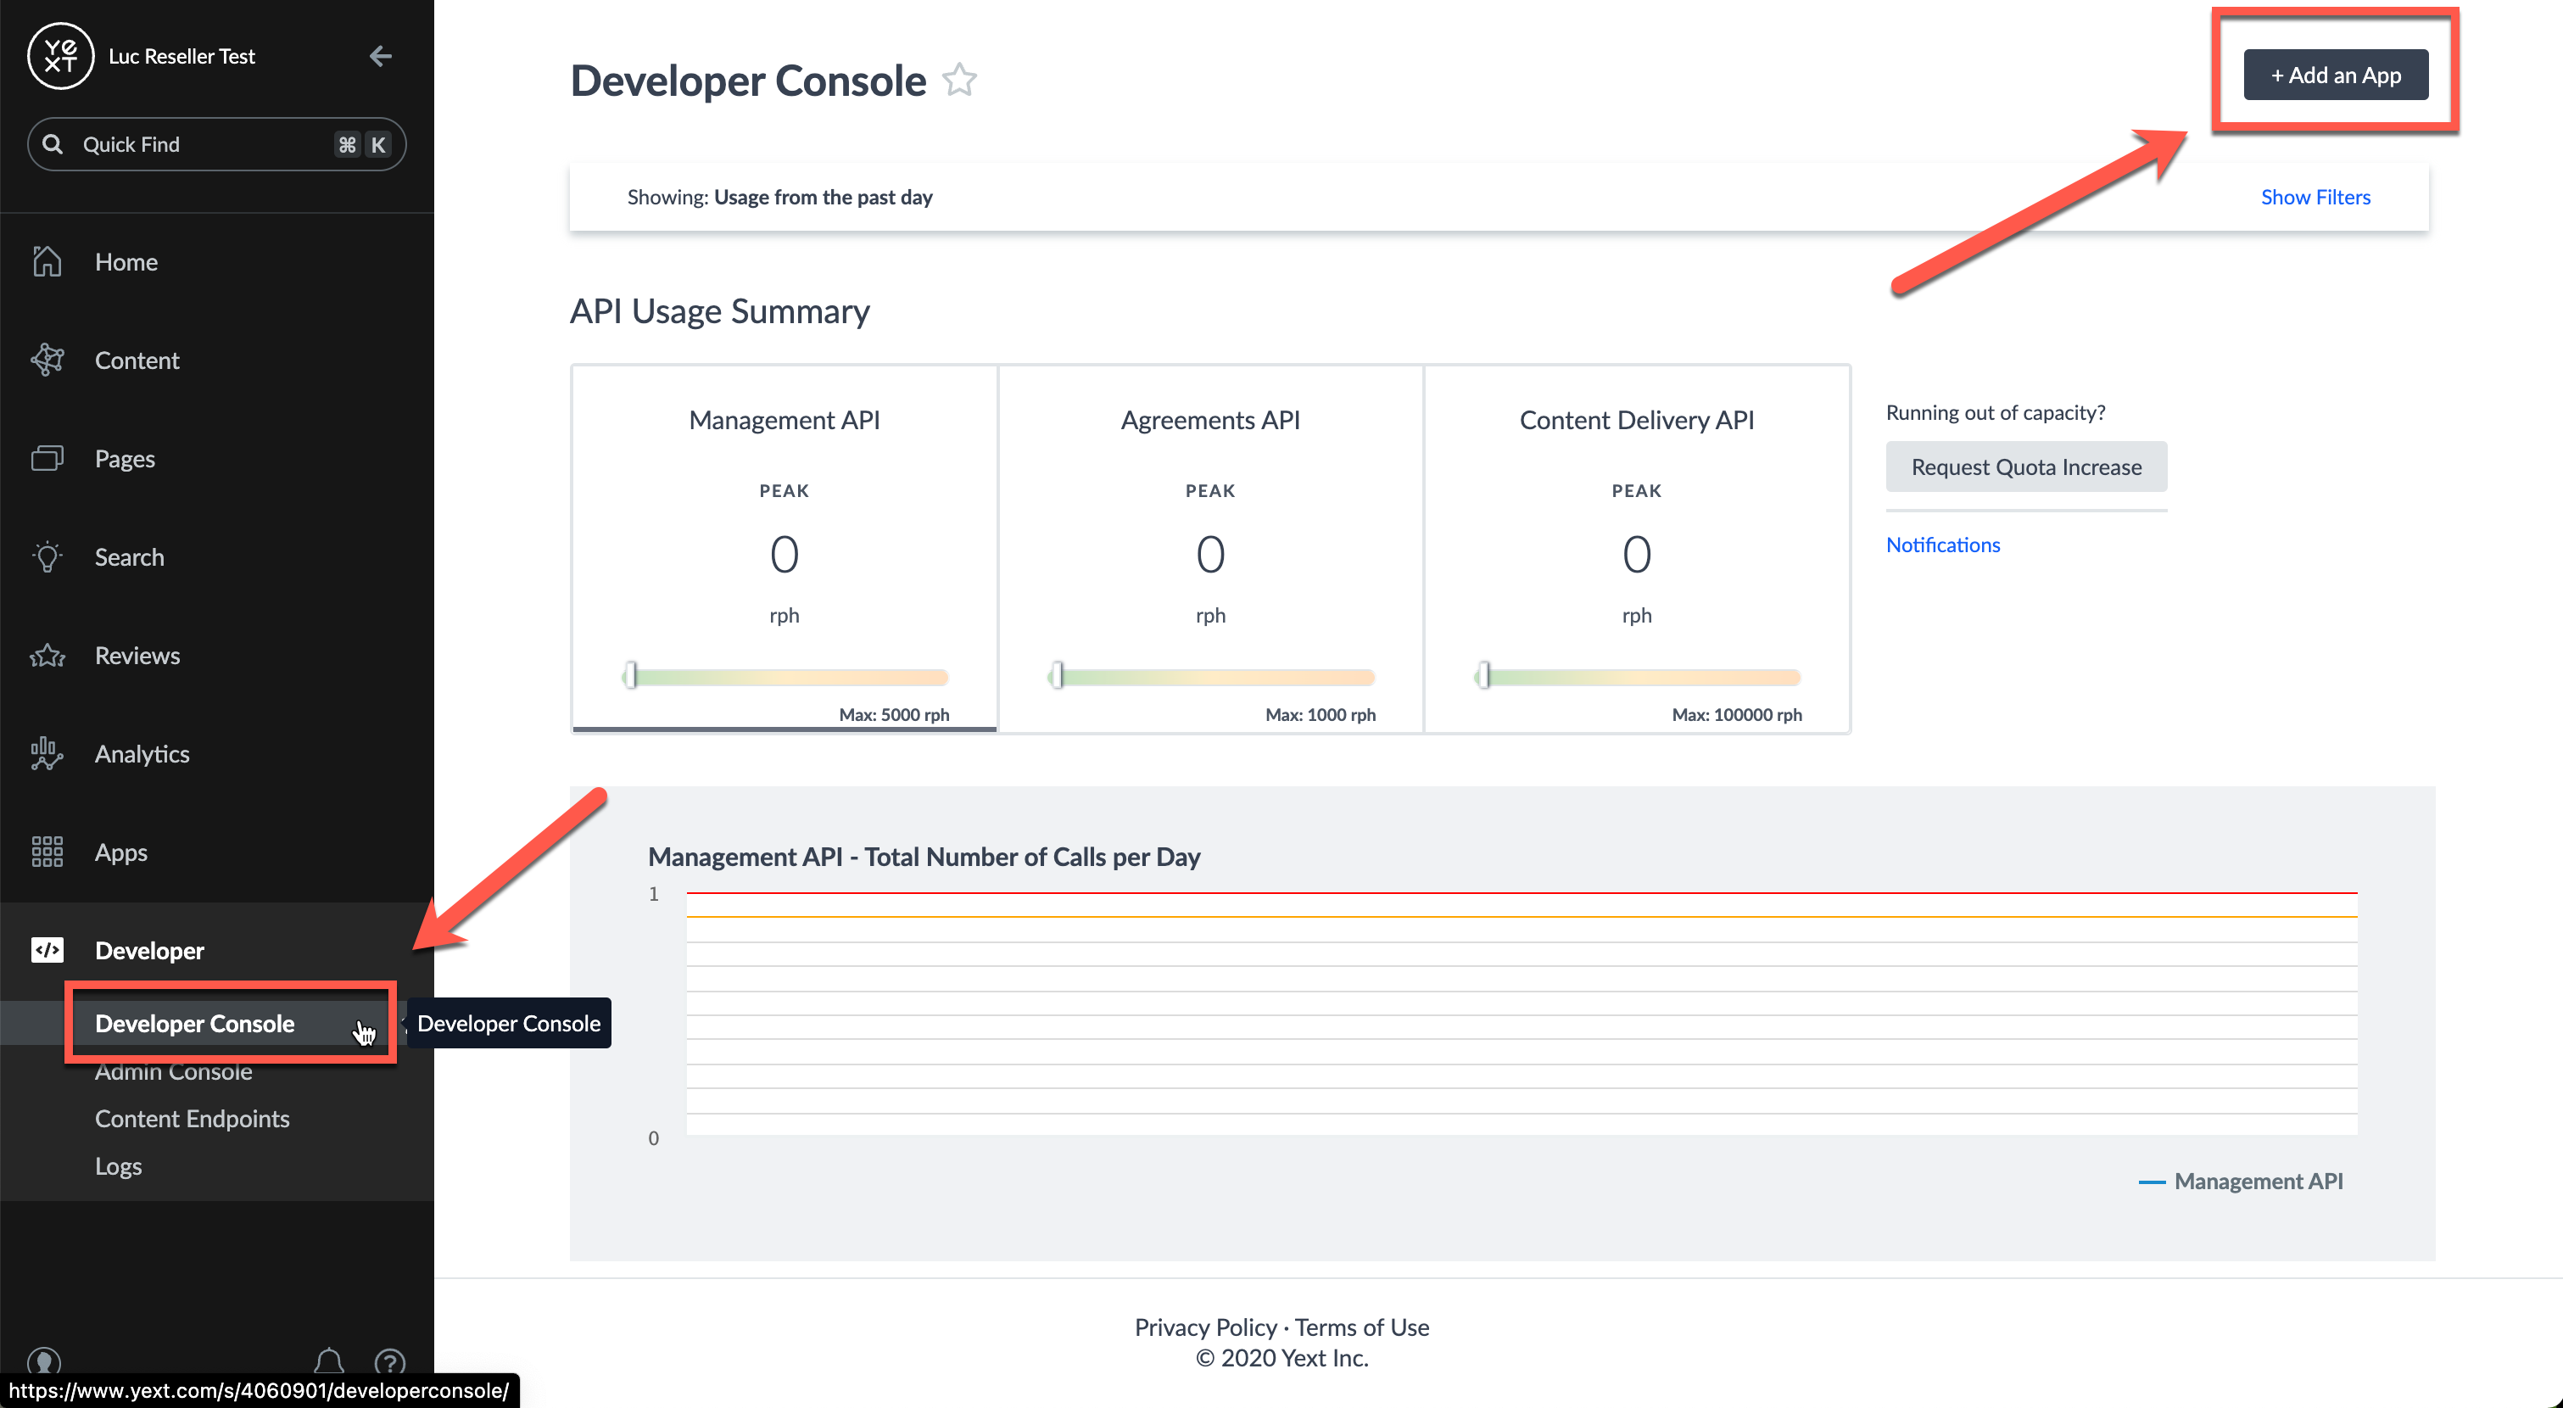
Task: Click the Add an App button
Action: [2335, 75]
